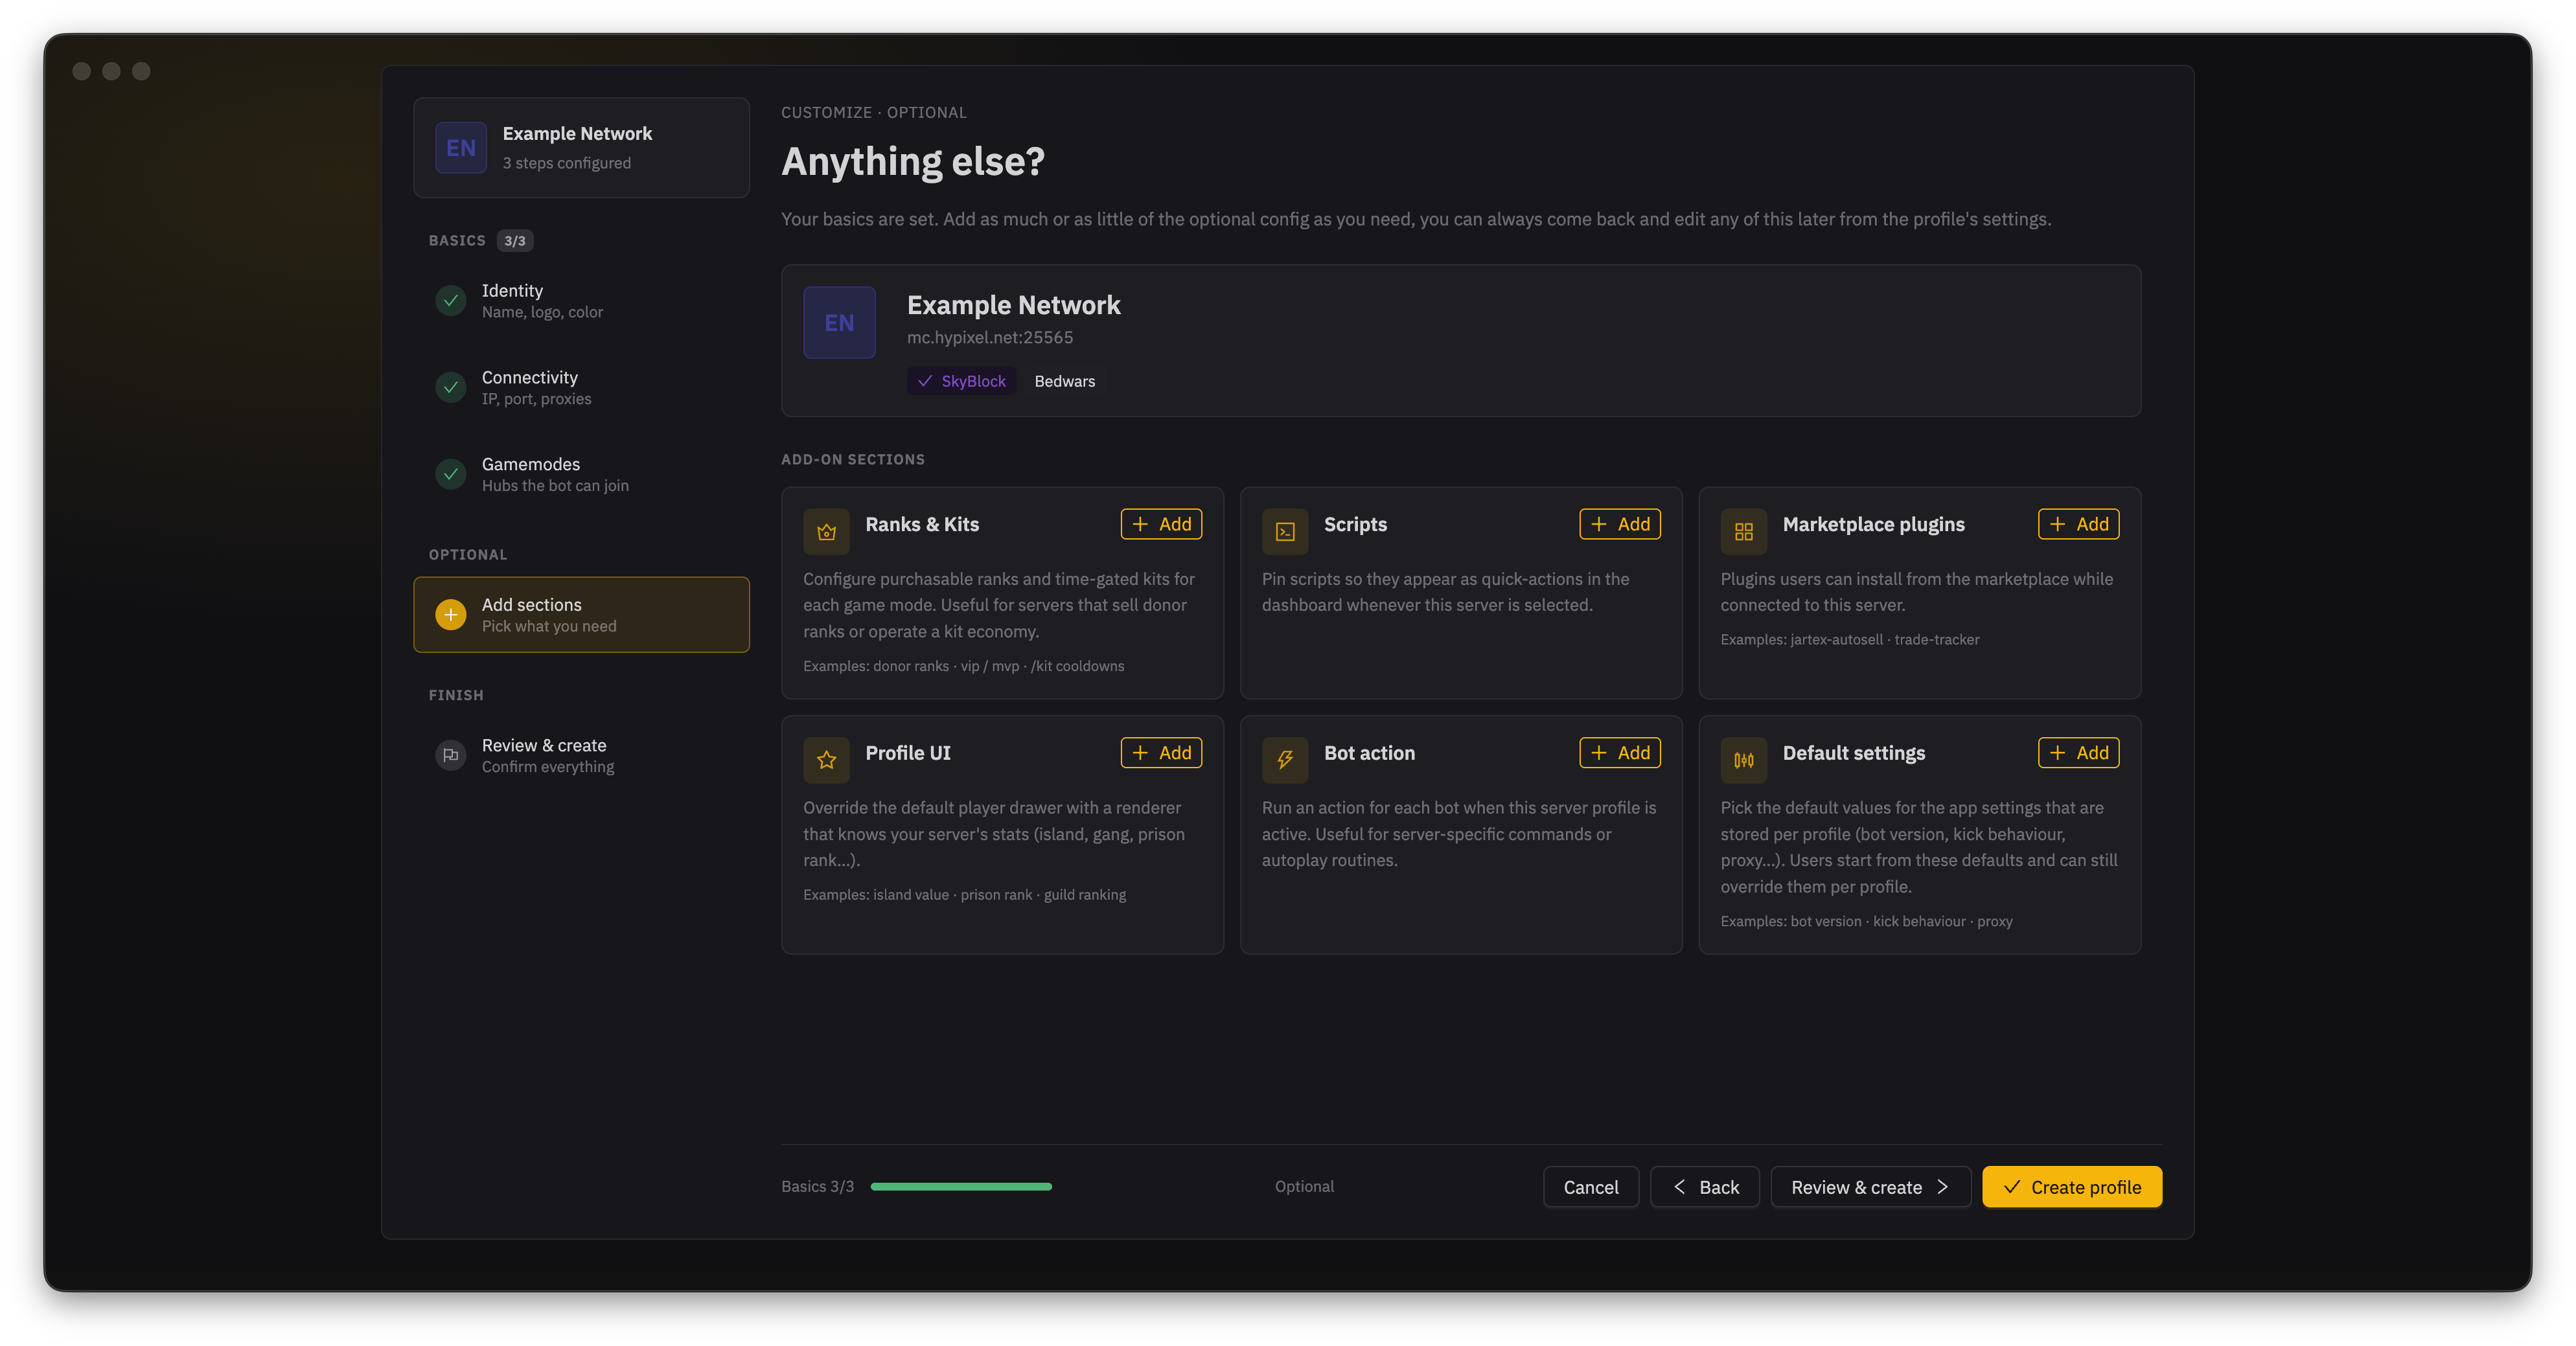Add the Default settings section
The image size is (2576, 1346).
(x=2078, y=753)
